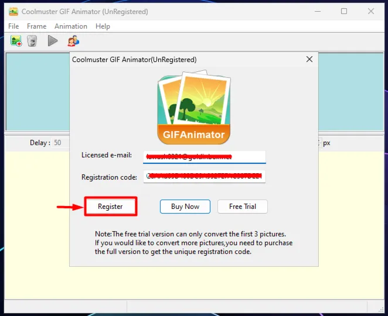The height and width of the screenshot is (316, 388).
Task: Close the registration dialog with X
Action: [x=309, y=59]
